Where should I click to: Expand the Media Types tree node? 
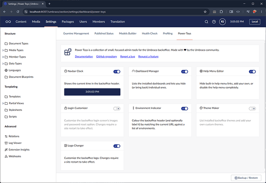[3, 50]
